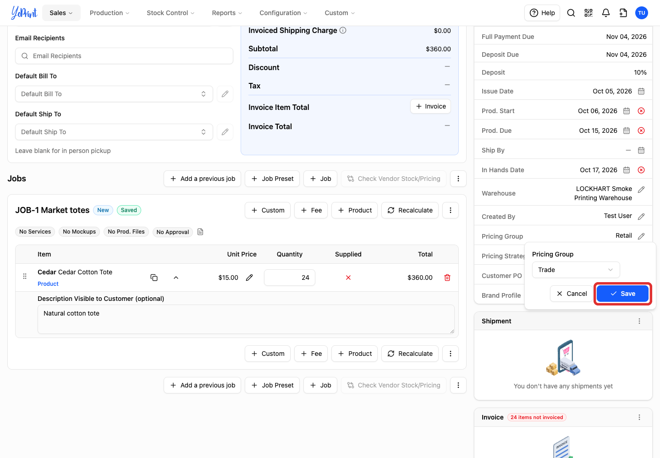Show info about Invoiced Shipping Charge
This screenshot has width=660, height=458.
[x=343, y=30]
